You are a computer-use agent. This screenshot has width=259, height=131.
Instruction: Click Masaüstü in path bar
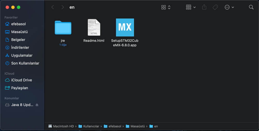135,126
